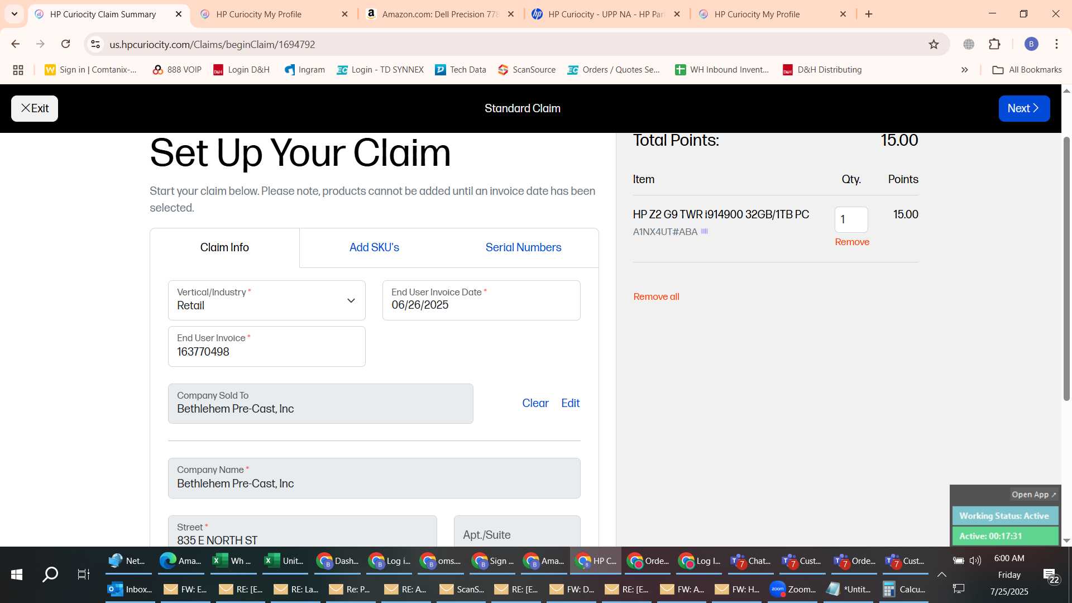Open the Notepad Untitled taskbar item
Viewport: 1072px width, 603px height.
pos(848,589)
